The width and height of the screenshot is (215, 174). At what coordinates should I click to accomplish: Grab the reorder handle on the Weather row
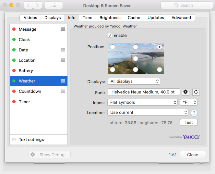coord(63,81)
